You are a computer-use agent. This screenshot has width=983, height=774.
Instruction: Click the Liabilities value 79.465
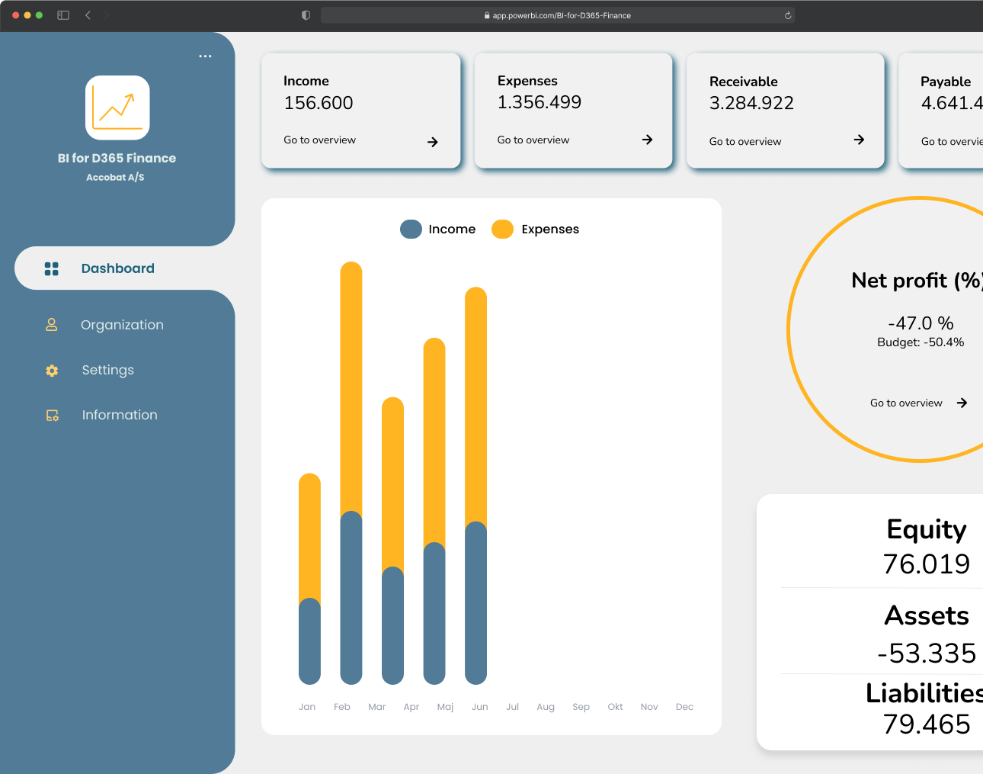click(x=927, y=724)
